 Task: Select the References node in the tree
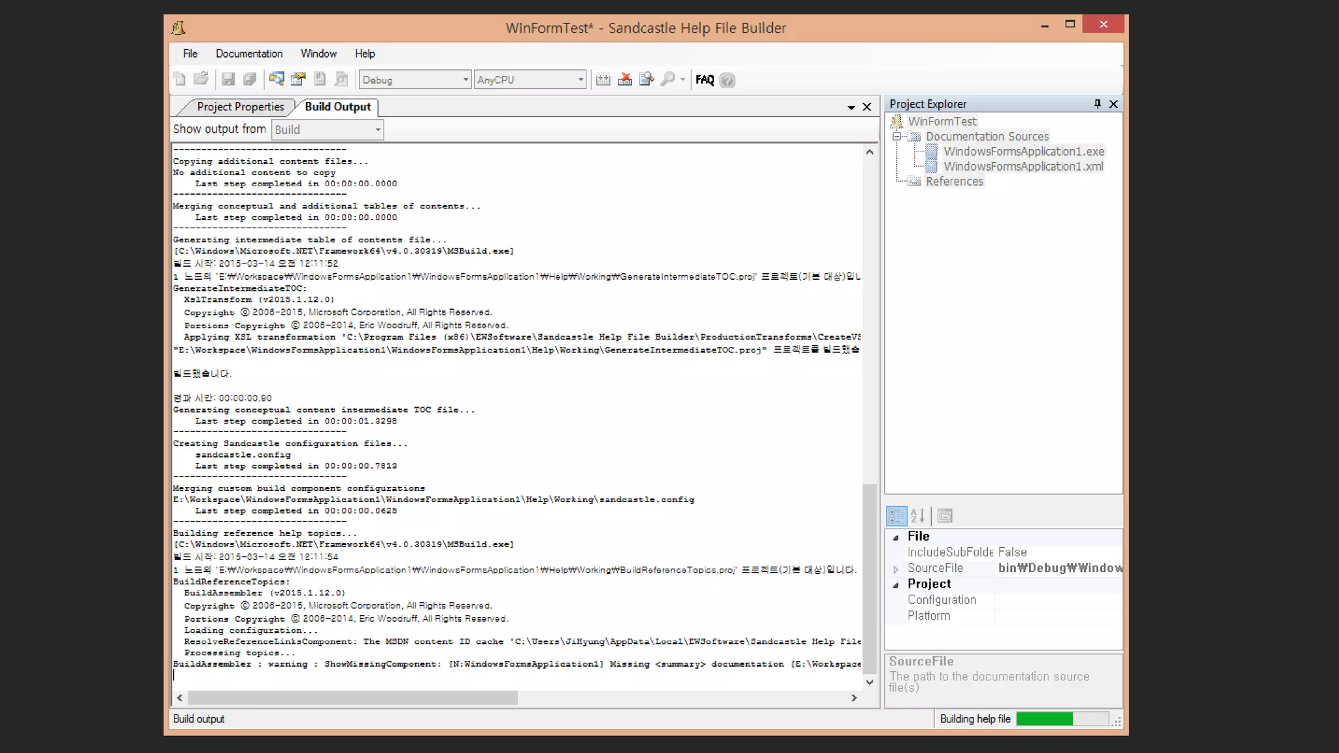pos(954,182)
